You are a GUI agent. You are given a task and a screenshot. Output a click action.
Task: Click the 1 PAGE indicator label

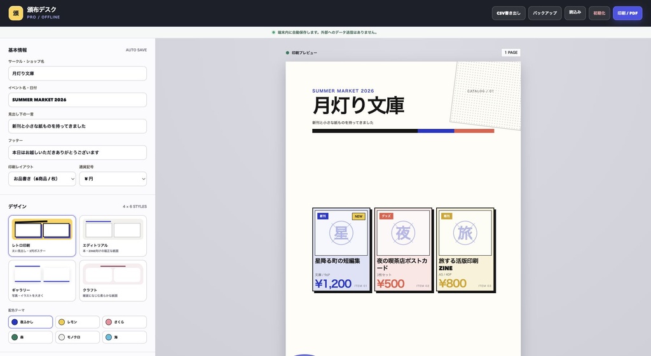click(511, 53)
